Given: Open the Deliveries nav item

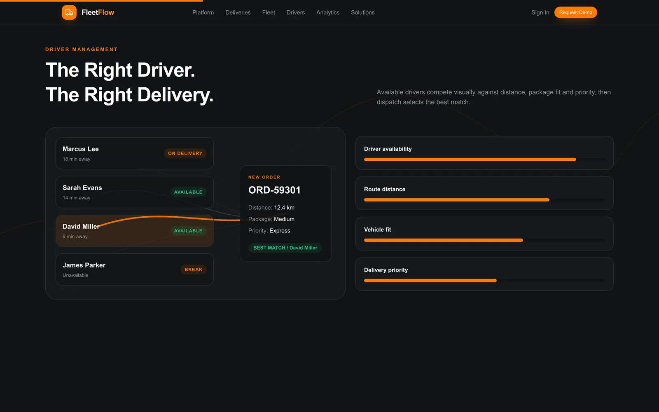Looking at the screenshot, I should 238,12.
